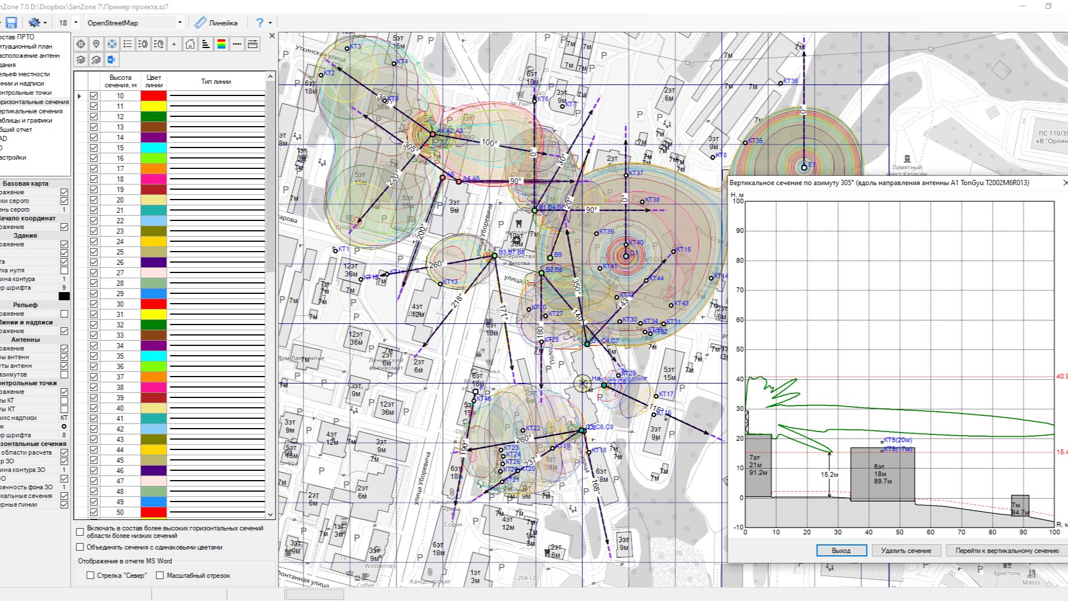Enable including lower section areas in higher sections
Screen dimensions: 1068x601
80,532
